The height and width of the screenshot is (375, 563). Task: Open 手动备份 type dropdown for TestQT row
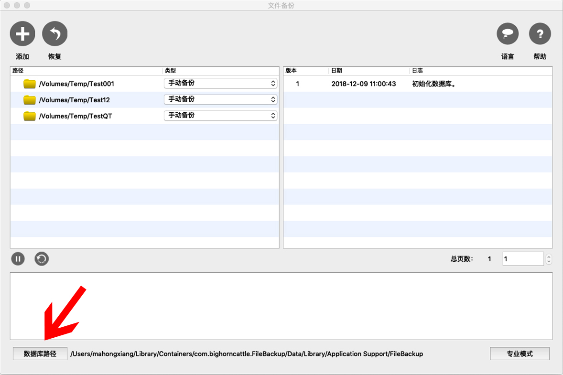tap(220, 116)
